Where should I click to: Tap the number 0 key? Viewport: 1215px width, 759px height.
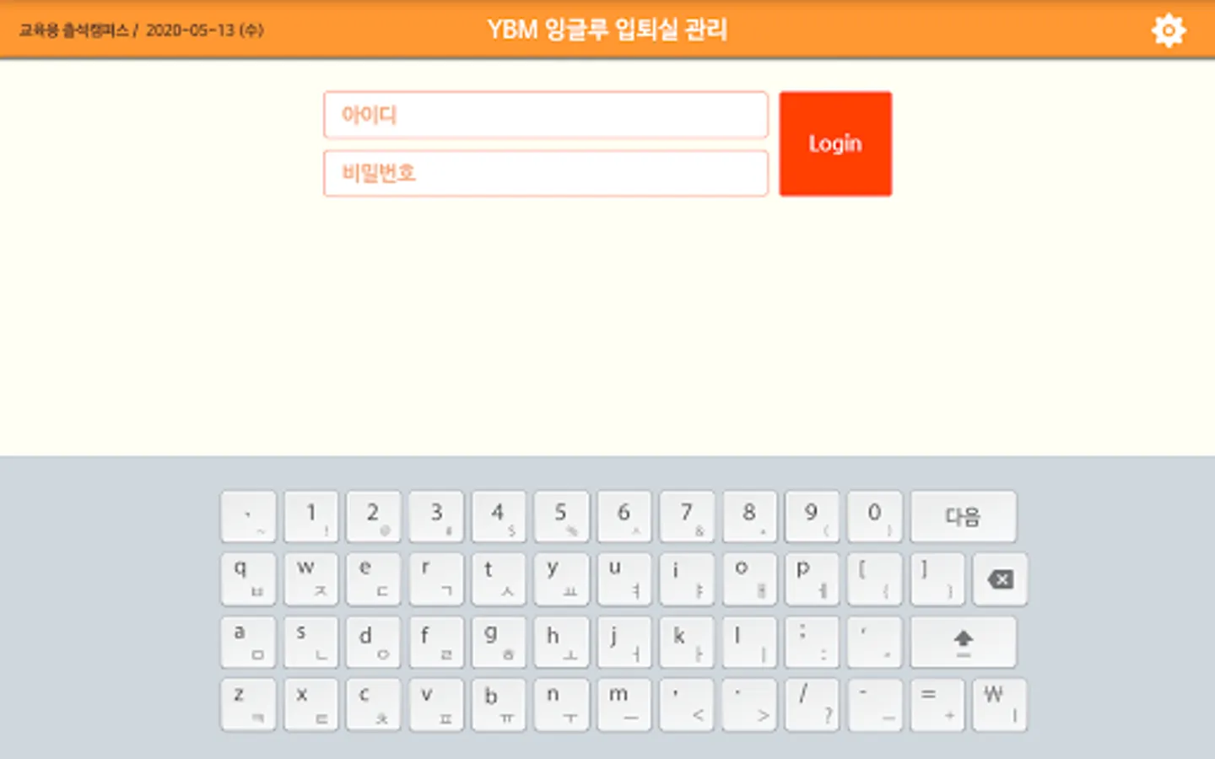(875, 516)
